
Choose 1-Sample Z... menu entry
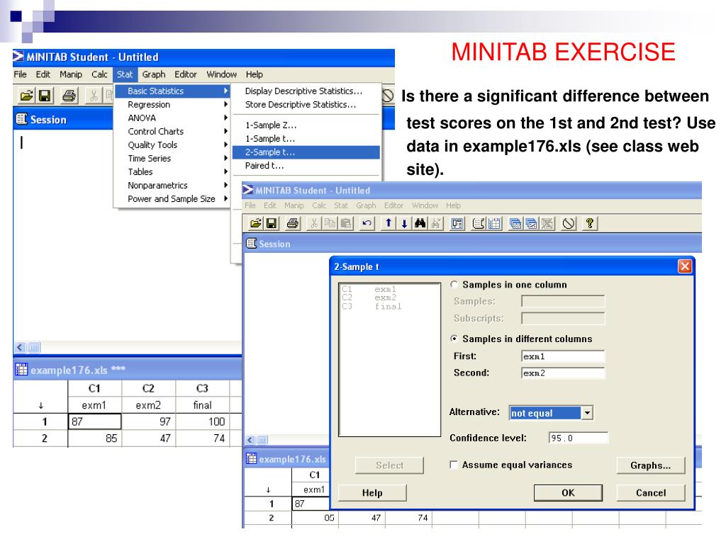306,125
